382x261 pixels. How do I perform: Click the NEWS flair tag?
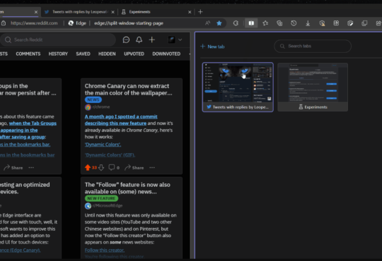[x=93, y=99]
